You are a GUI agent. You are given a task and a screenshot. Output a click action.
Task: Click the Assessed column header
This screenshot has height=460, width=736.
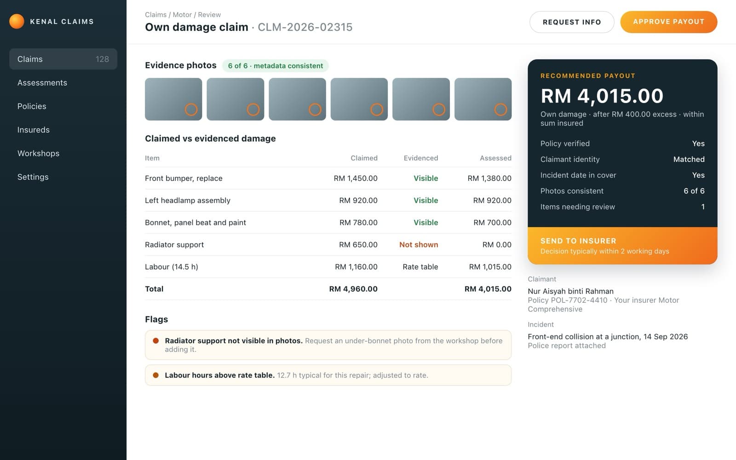495,158
